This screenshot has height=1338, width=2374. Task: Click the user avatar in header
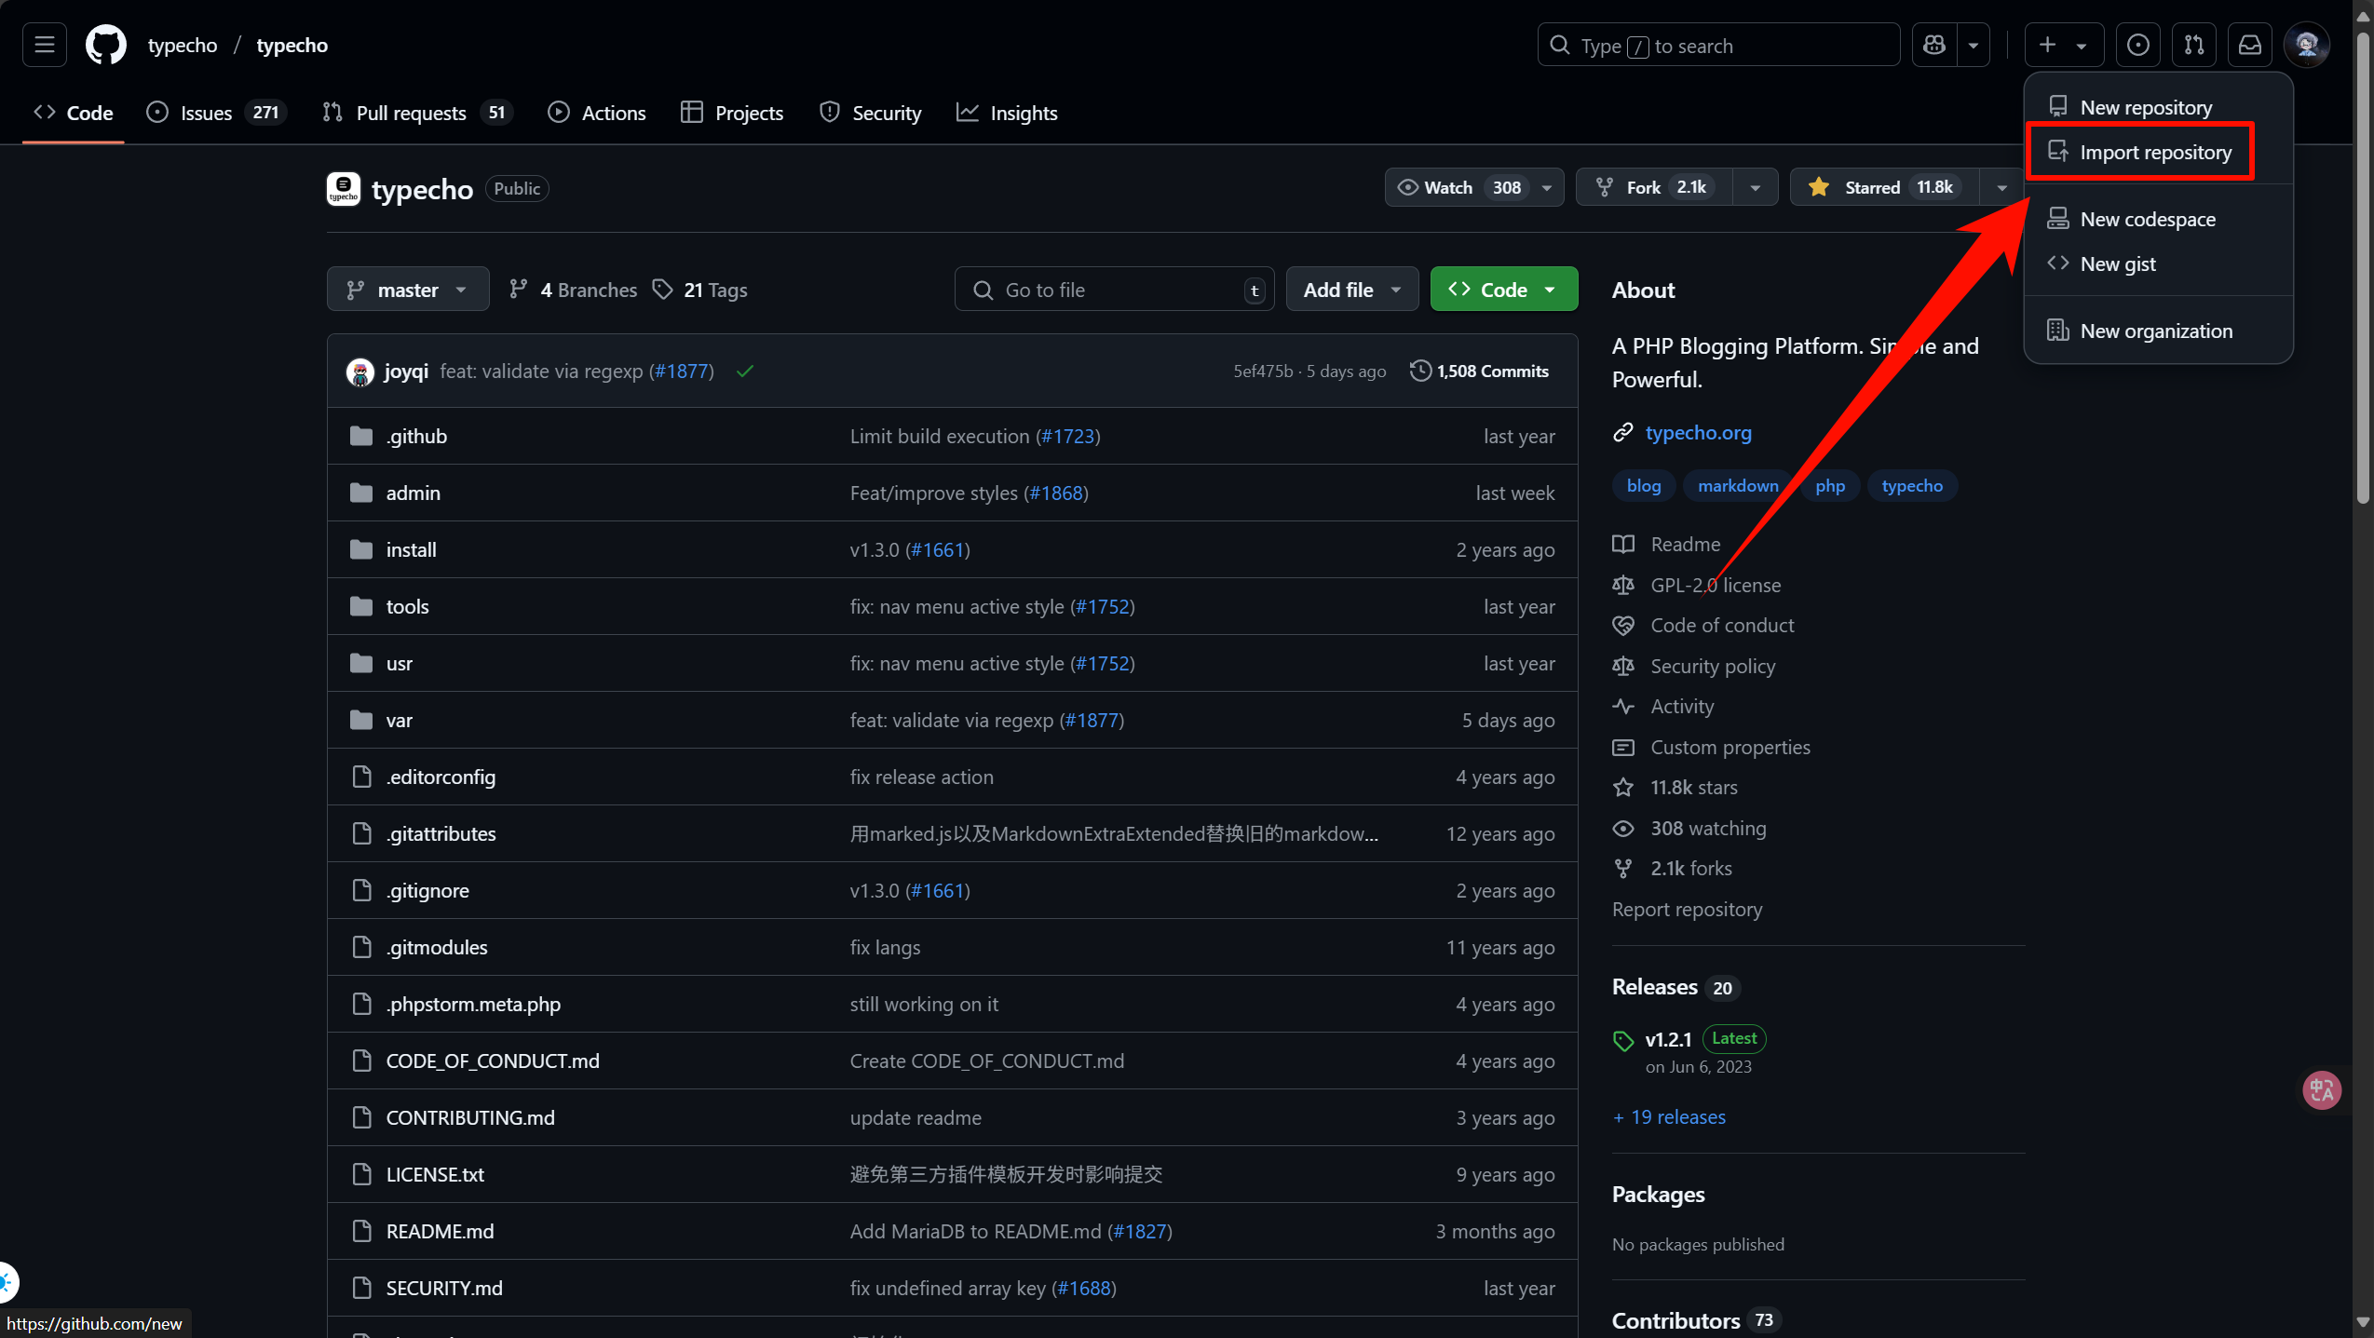(2307, 45)
